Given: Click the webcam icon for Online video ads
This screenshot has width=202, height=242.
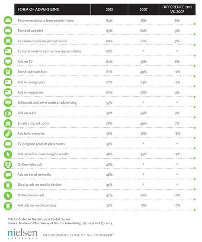Looking at the screenshot, I should tap(8, 164).
